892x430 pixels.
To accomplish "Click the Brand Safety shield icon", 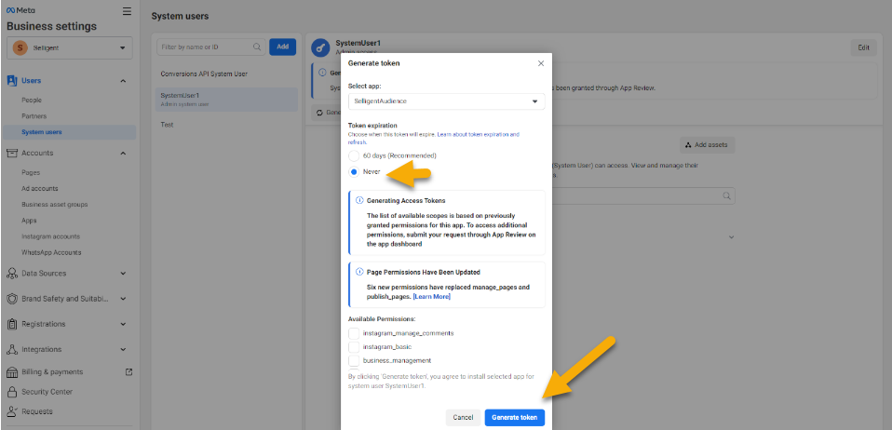I will click(x=13, y=299).
